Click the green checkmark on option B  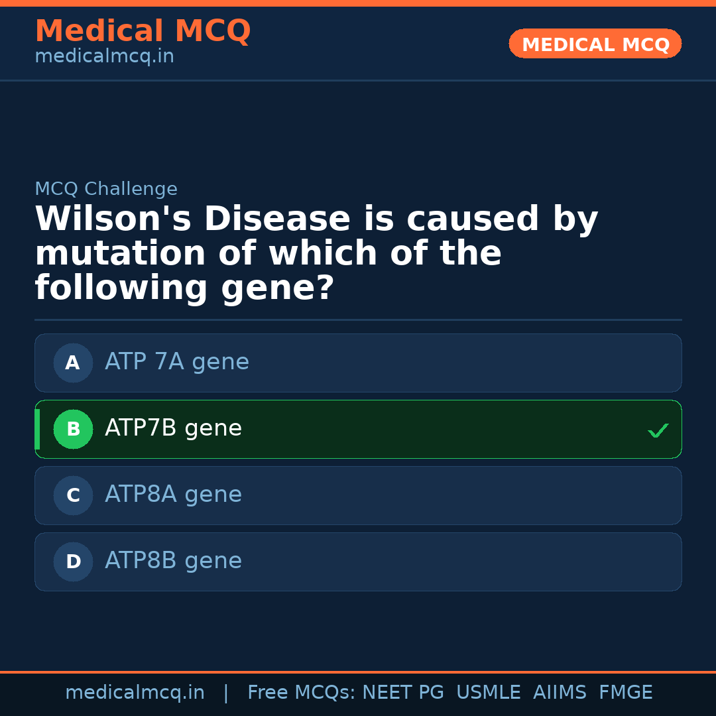[658, 431]
